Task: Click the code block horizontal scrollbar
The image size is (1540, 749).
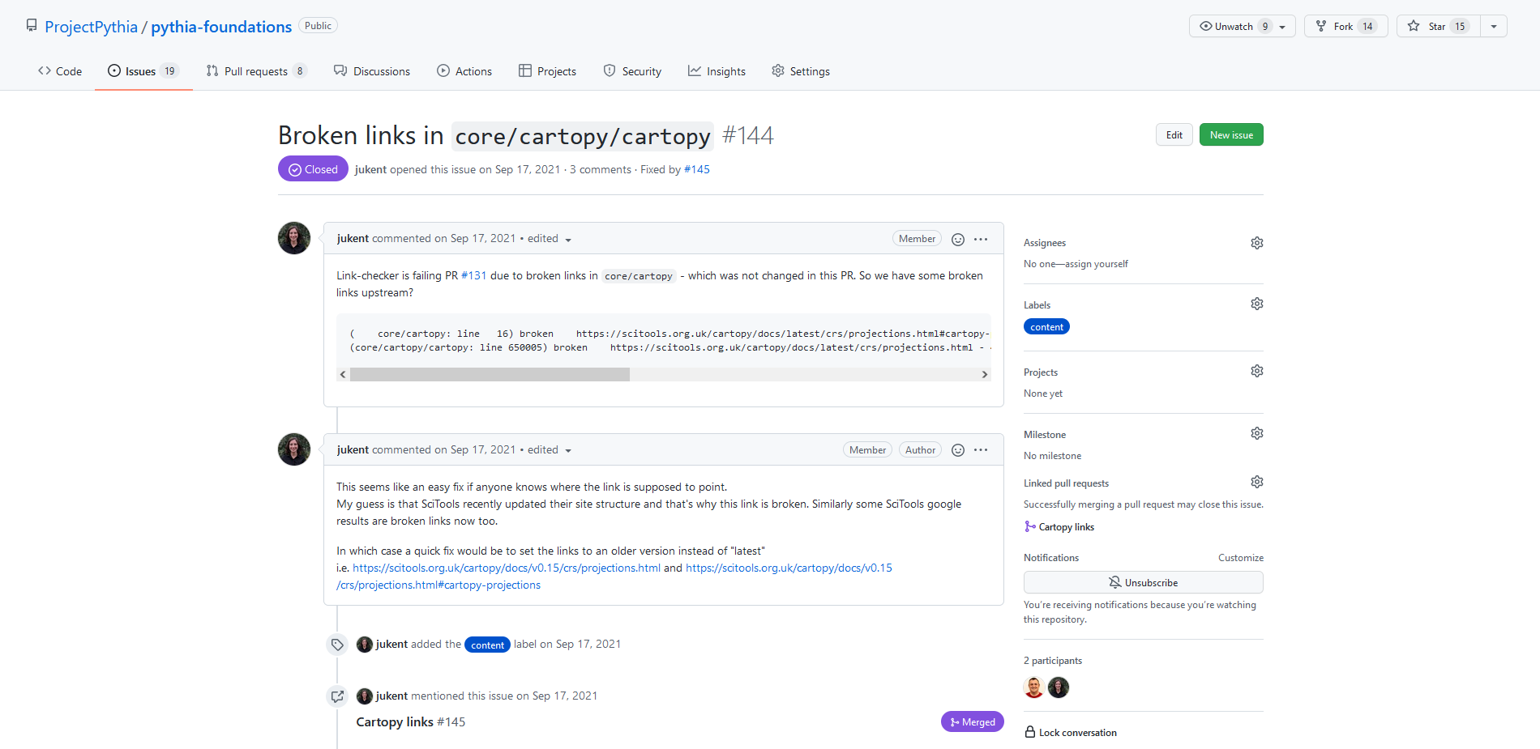Action: coord(490,374)
